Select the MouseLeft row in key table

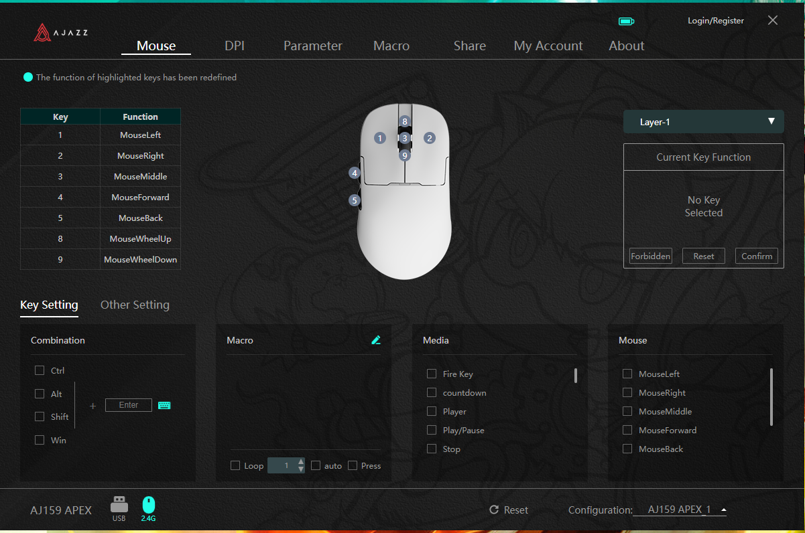coord(101,135)
